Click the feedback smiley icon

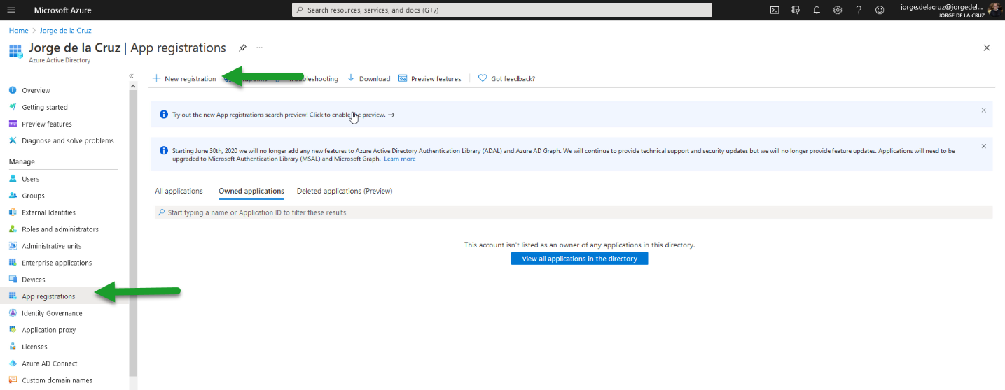click(880, 10)
